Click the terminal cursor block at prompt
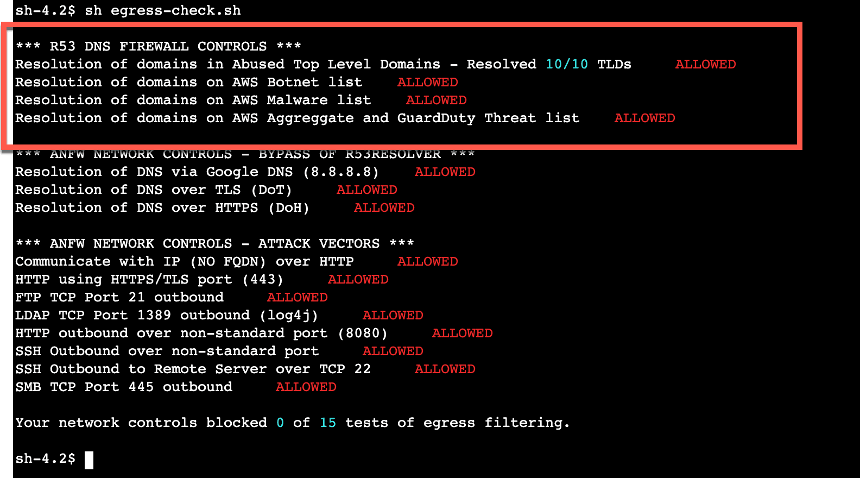Viewport: 860px width, 478px height. [89, 460]
